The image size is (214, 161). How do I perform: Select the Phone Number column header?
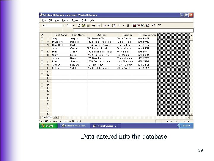[148, 35]
